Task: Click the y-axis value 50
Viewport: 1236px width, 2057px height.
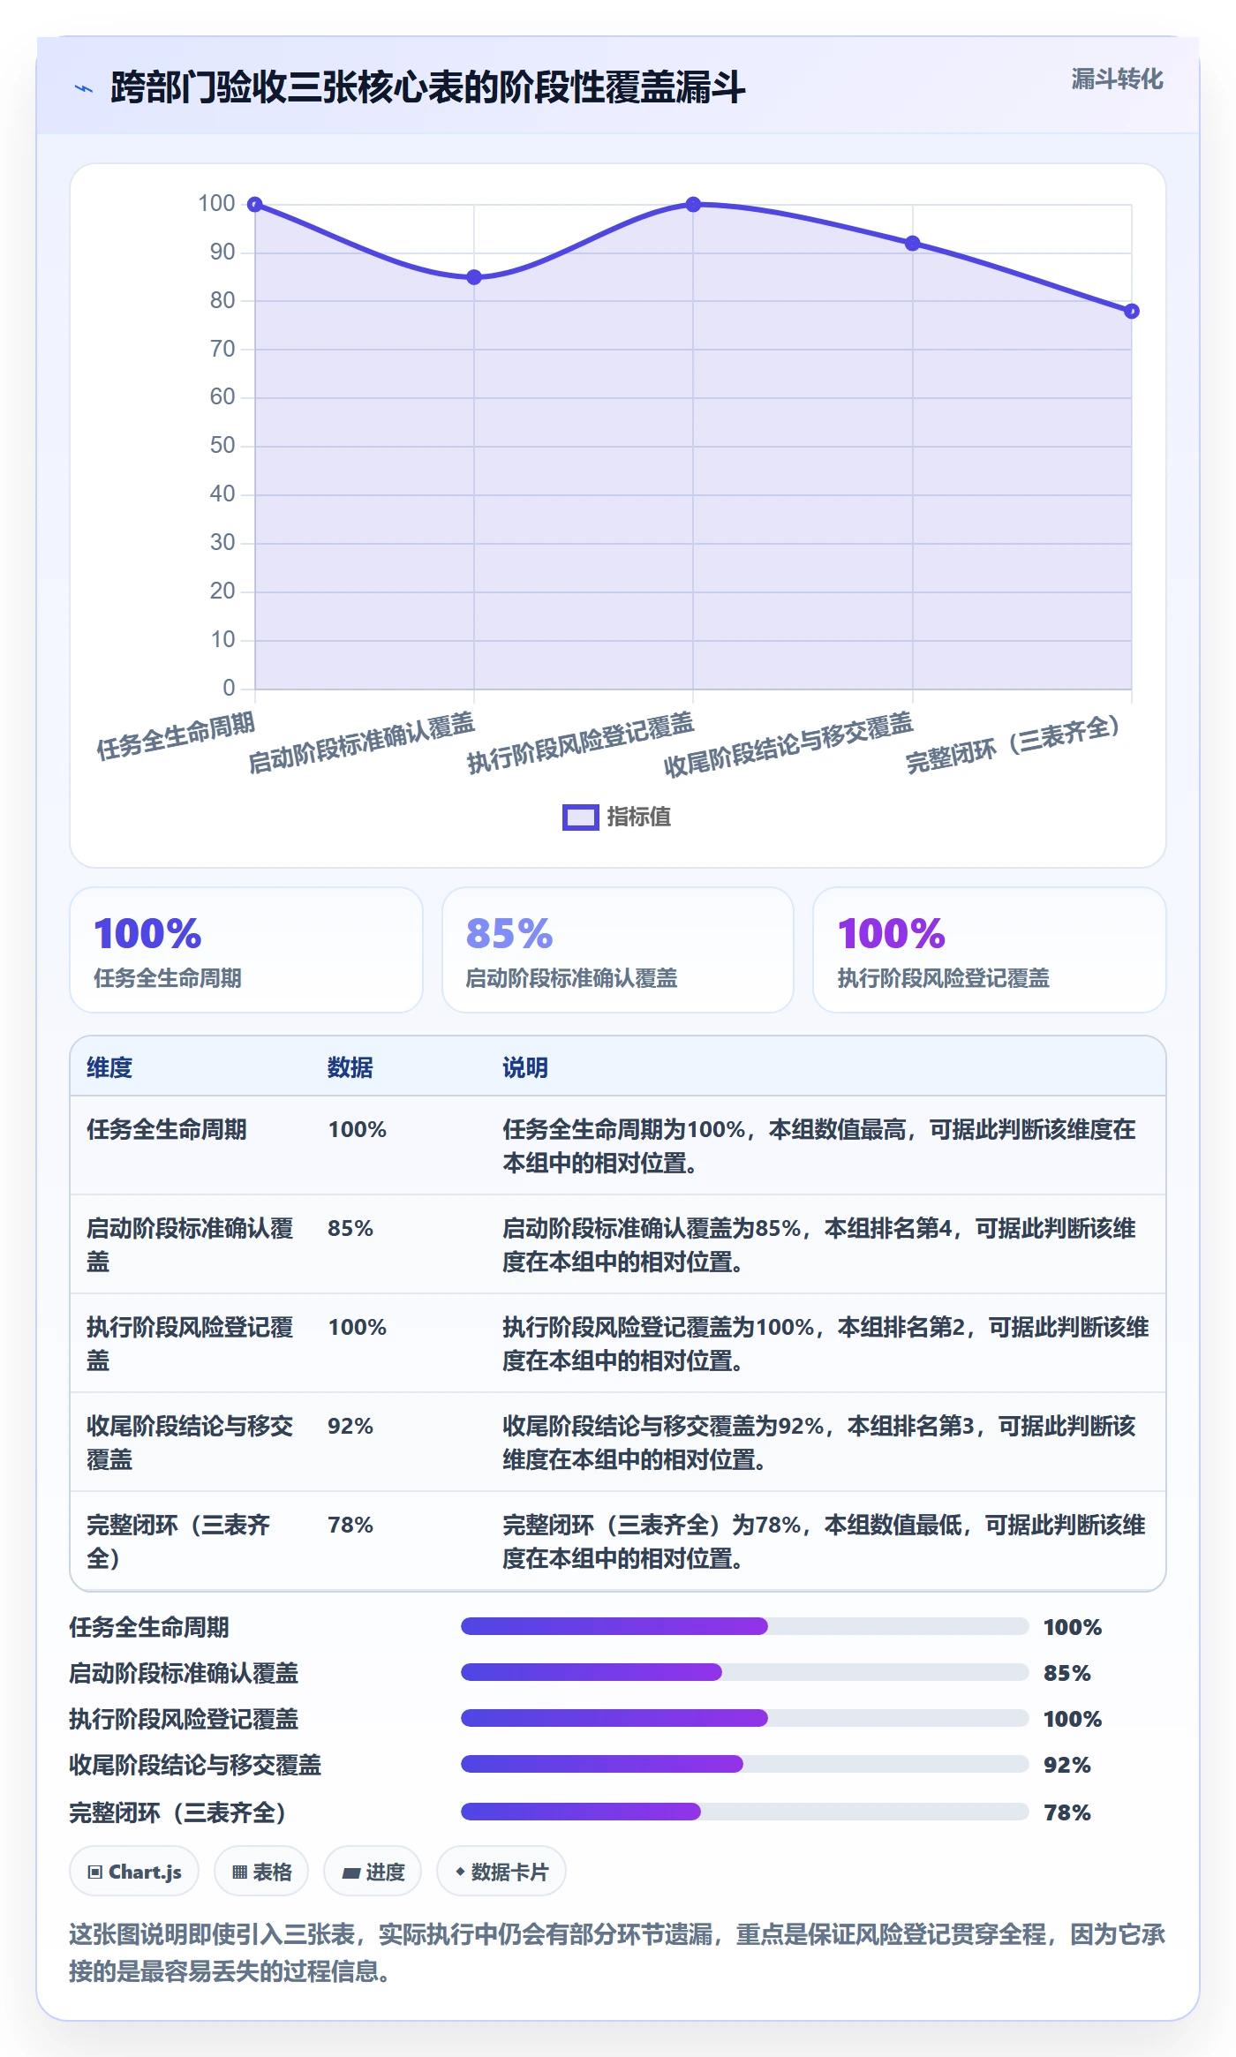Action: coord(222,445)
